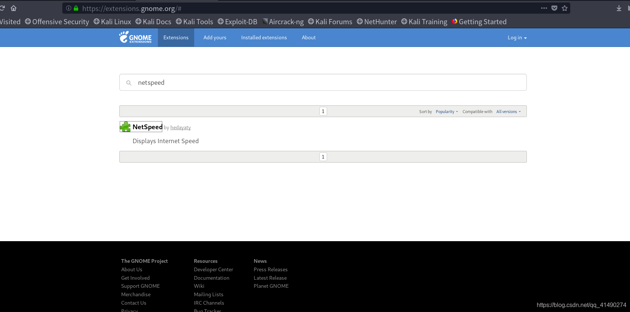Click the search magnifier icon

129,83
